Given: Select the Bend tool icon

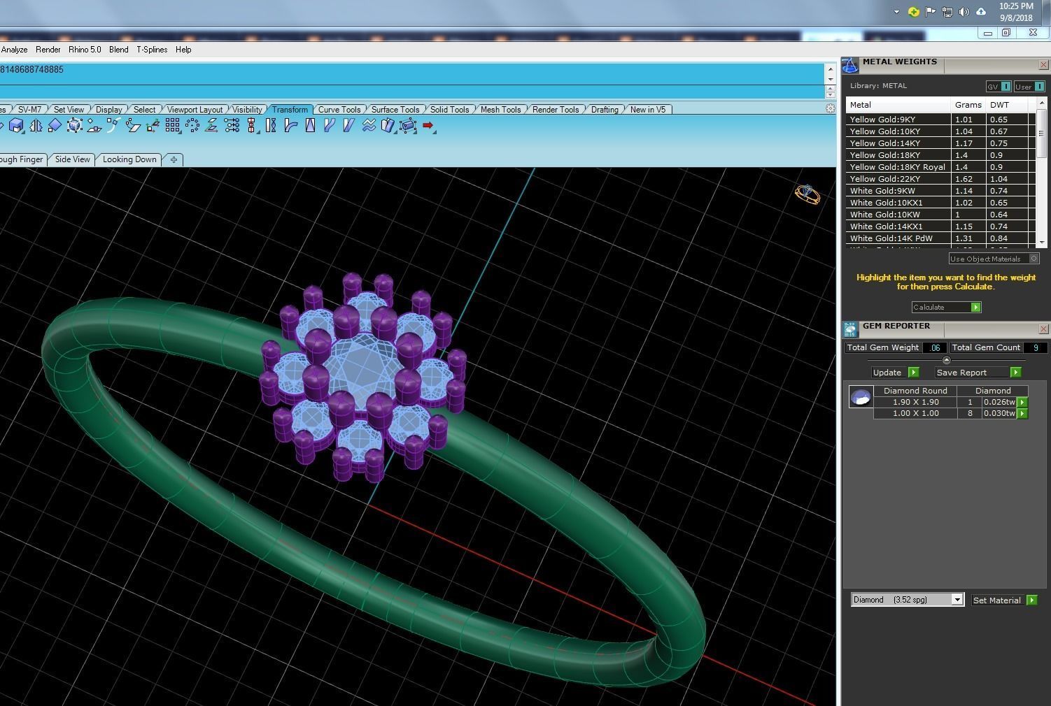Looking at the screenshot, I should (x=290, y=126).
